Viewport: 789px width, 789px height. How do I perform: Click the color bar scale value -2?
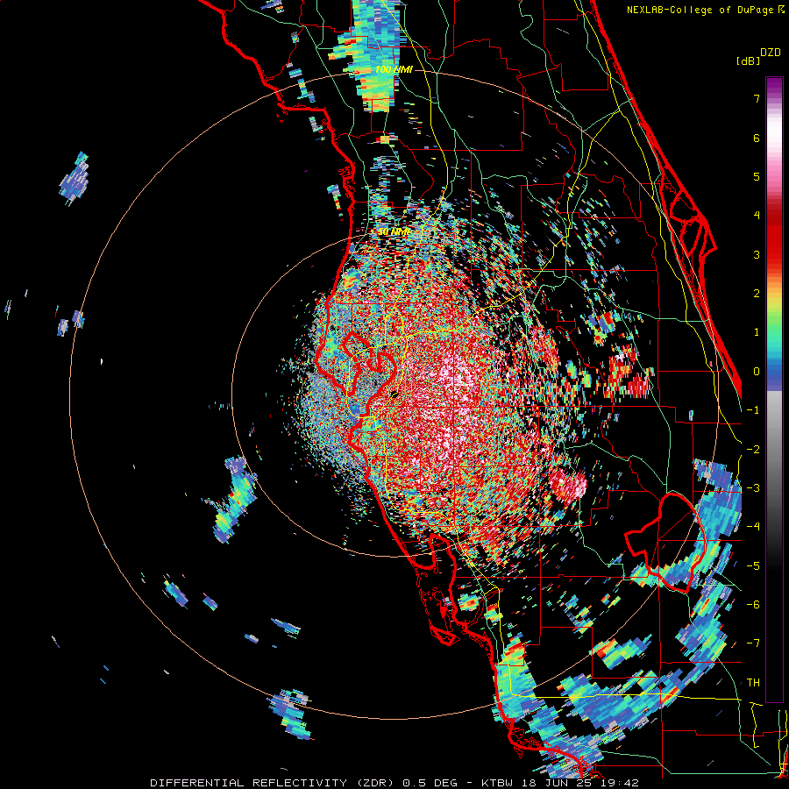[x=753, y=449]
